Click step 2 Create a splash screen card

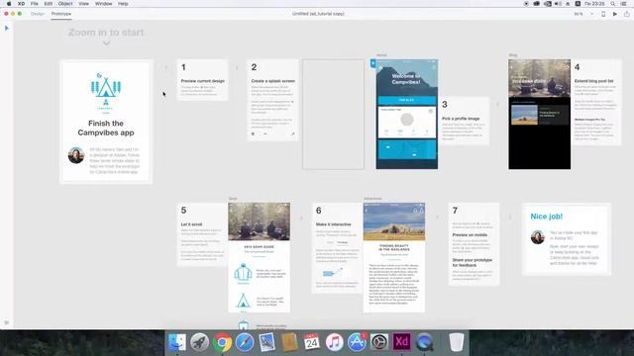pos(272,100)
